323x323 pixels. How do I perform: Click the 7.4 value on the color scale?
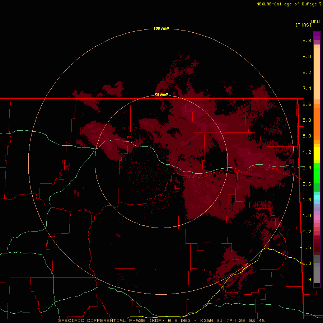point(307,88)
